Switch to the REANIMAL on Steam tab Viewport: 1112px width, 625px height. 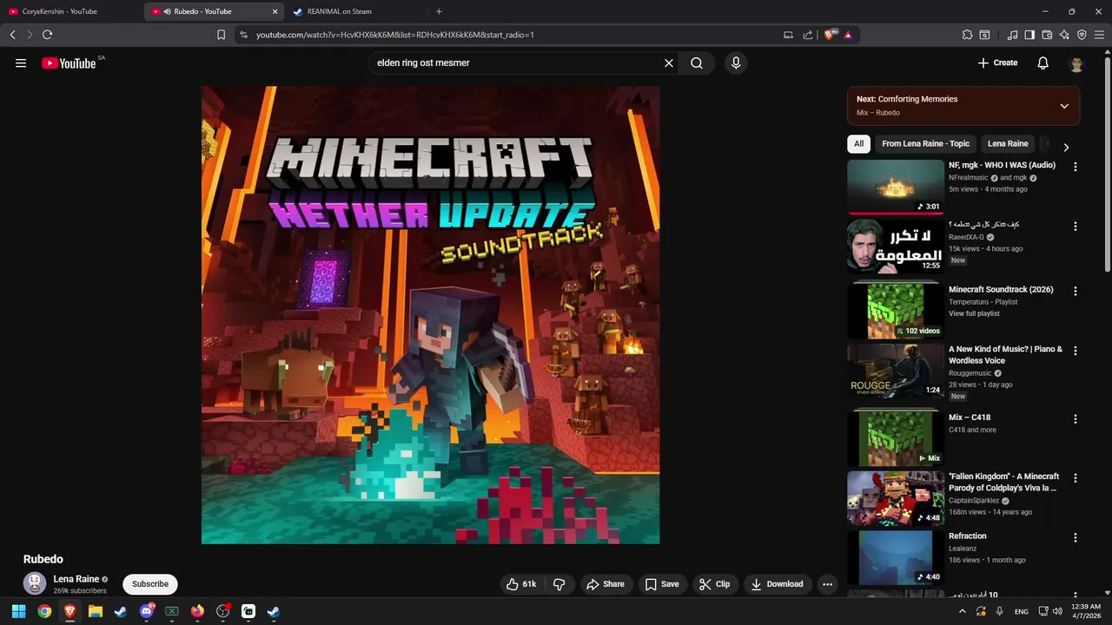[x=354, y=11]
